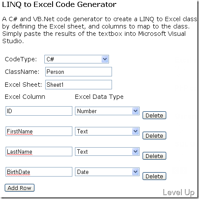Delete the BirthDate row
The height and width of the screenshot is (199, 199).
154,176
